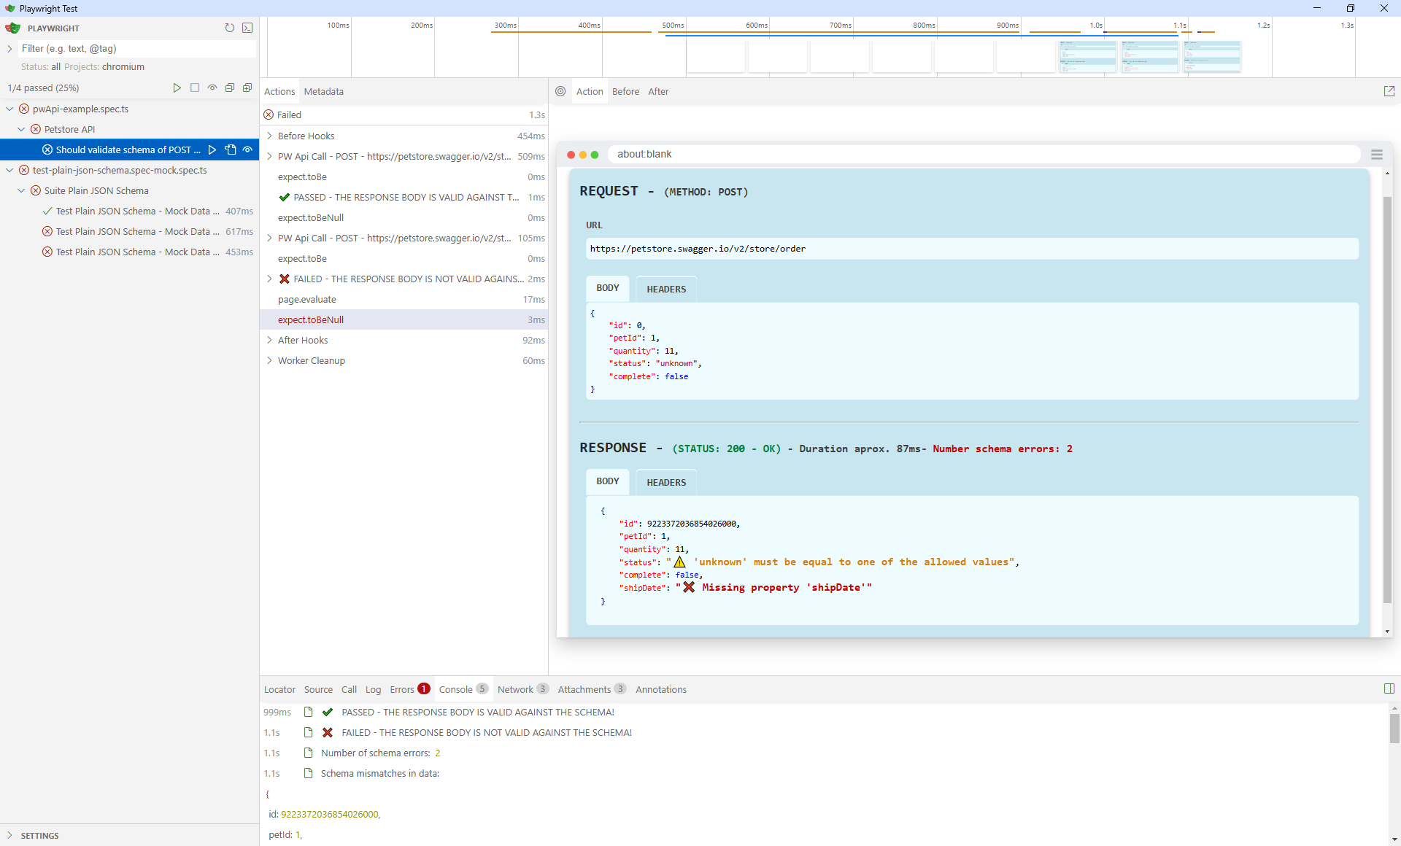Open selected test source file icon
This screenshot has height=846, width=1401.
tap(231, 150)
